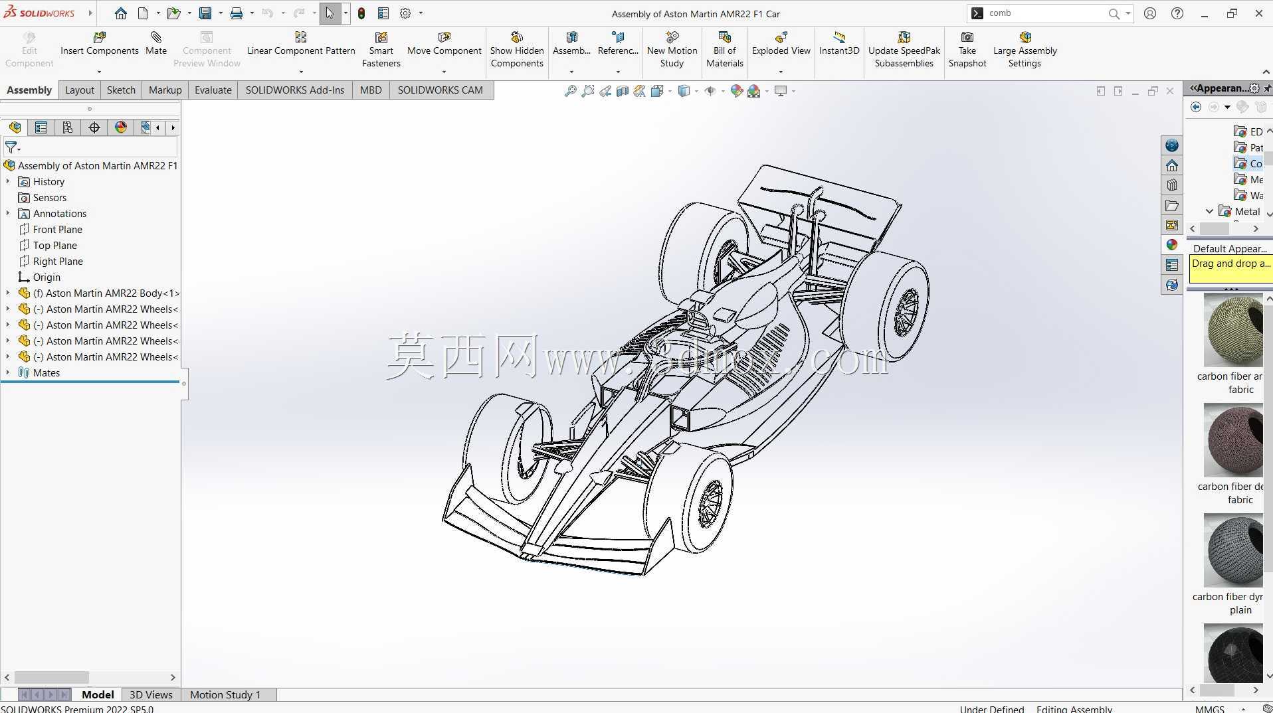The width and height of the screenshot is (1273, 713).
Task: Click the command search field
Action: [1046, 13]
